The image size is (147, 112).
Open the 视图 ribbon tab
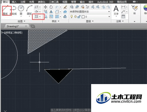click(x=65, y=2)
